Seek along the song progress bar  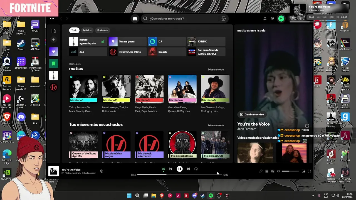point(179,175)
